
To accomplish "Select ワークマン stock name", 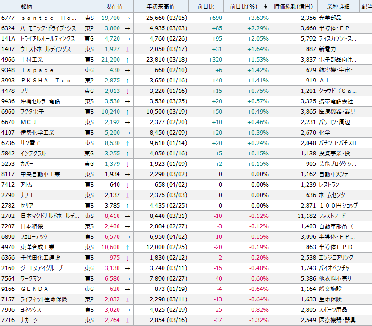I will point(31,279).
